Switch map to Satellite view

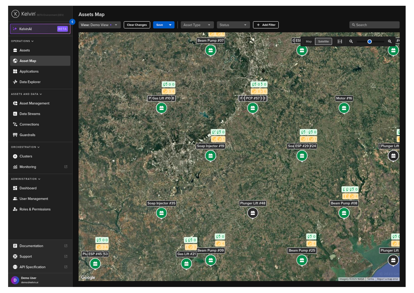click(x=323, y=42)
